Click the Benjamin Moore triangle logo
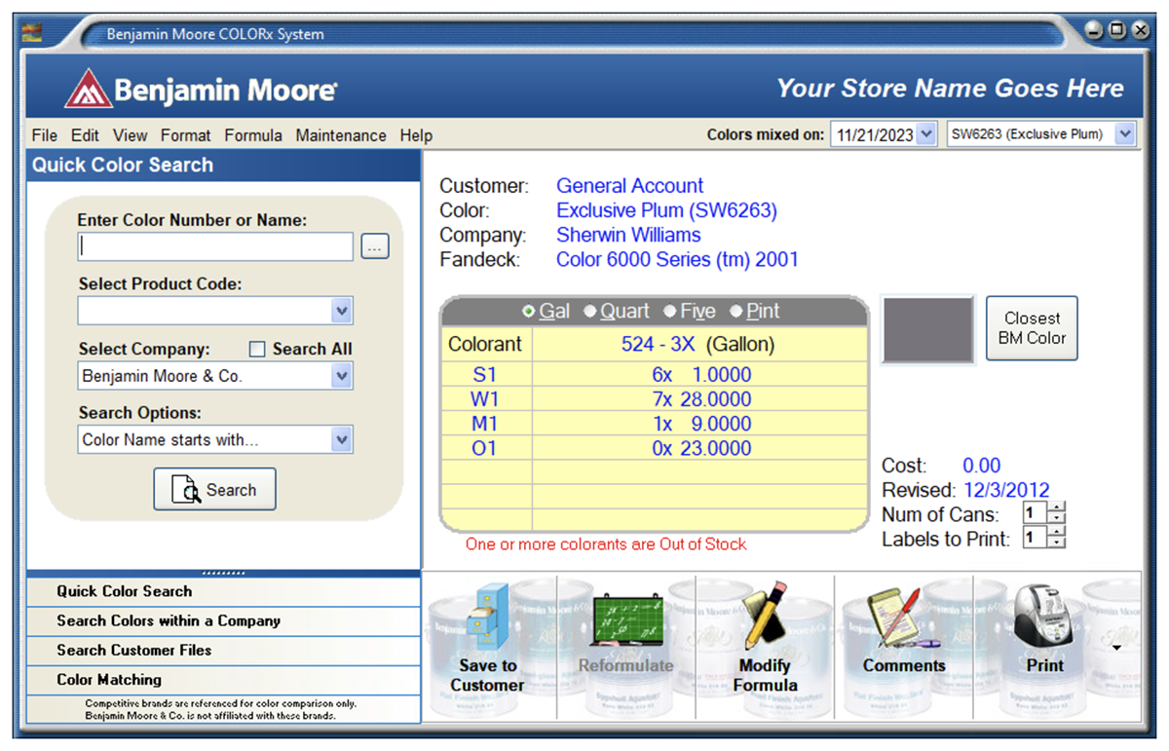Screen dimensions: 1169x751 [88, 89]
